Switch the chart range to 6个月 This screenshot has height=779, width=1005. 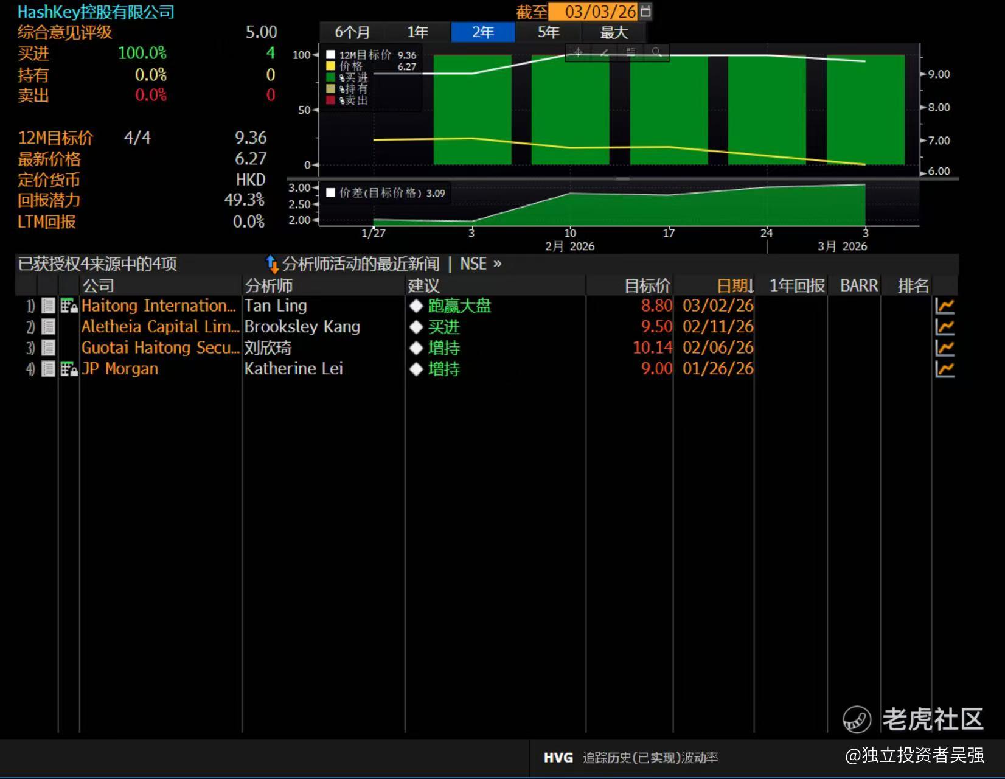point(352,32)
